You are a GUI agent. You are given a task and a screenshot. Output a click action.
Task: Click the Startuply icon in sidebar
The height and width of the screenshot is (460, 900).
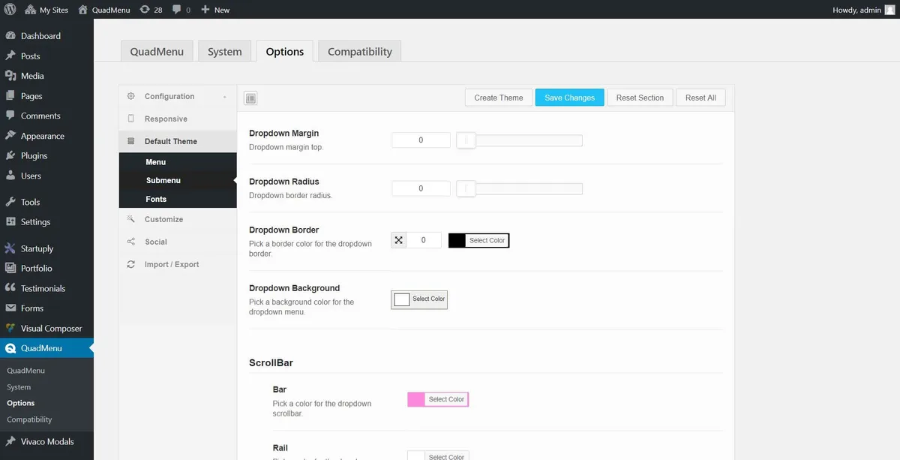click(10, 248)
